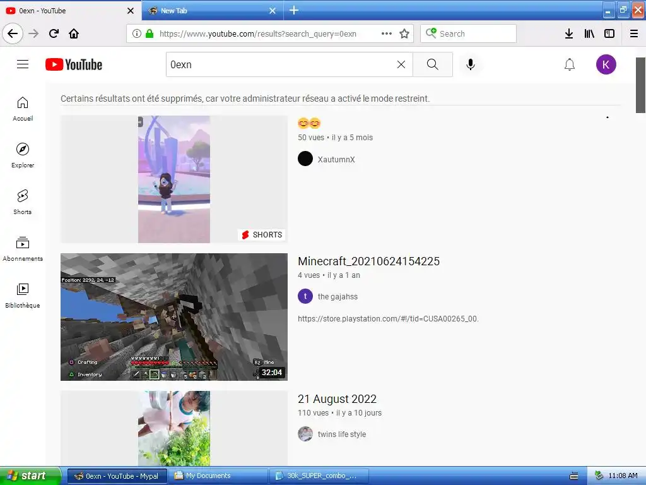Open page actions three-dot menu in the address bar
The image size is (646, 485).
(387, 33)
